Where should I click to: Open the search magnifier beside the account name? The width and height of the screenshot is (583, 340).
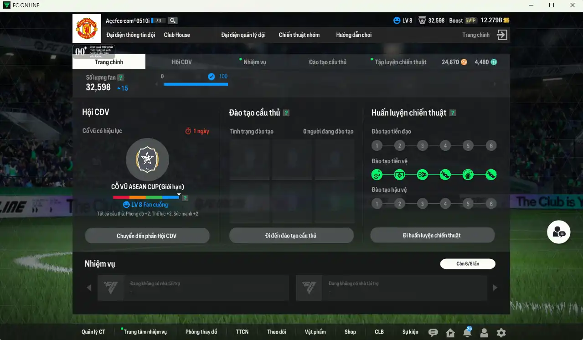tap(172, 21)
